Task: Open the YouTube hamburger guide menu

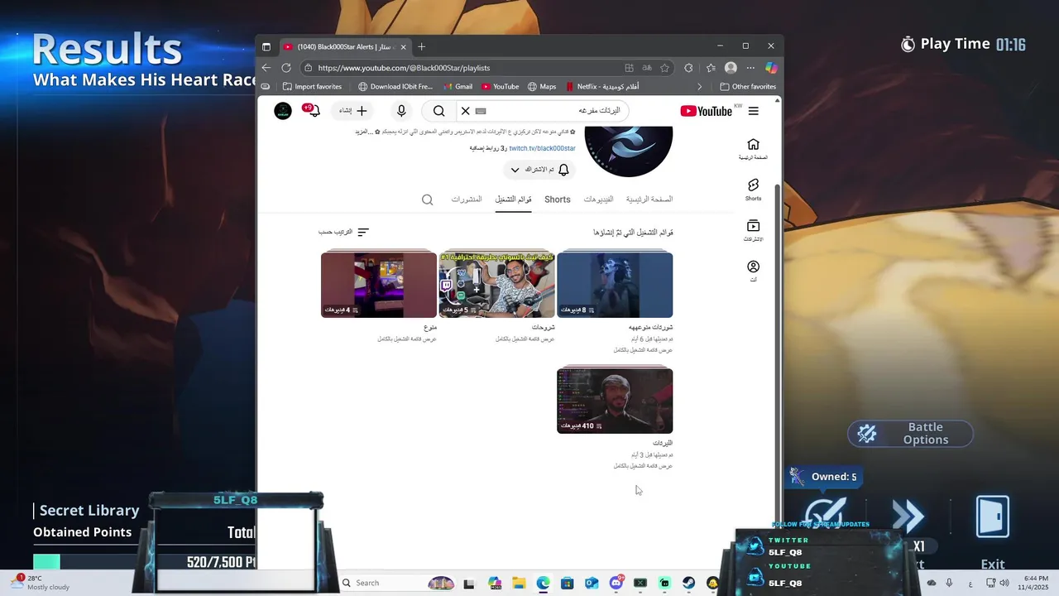Action: 753,111
